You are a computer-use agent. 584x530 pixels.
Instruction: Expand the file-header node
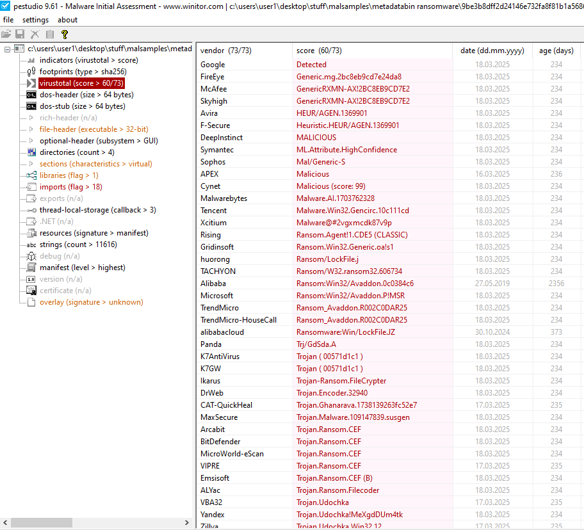[31, 129]
